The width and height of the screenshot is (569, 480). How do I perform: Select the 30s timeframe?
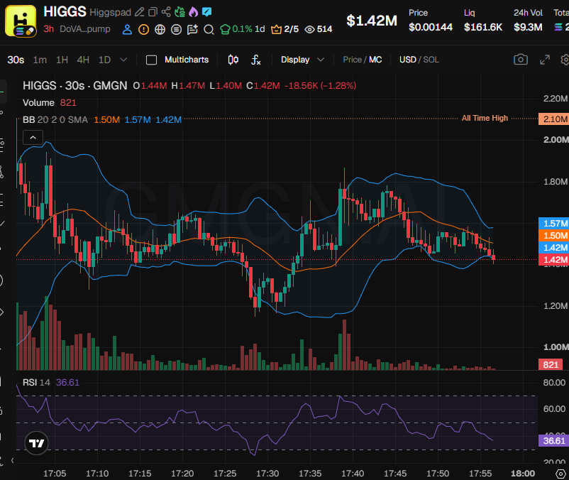16,60
